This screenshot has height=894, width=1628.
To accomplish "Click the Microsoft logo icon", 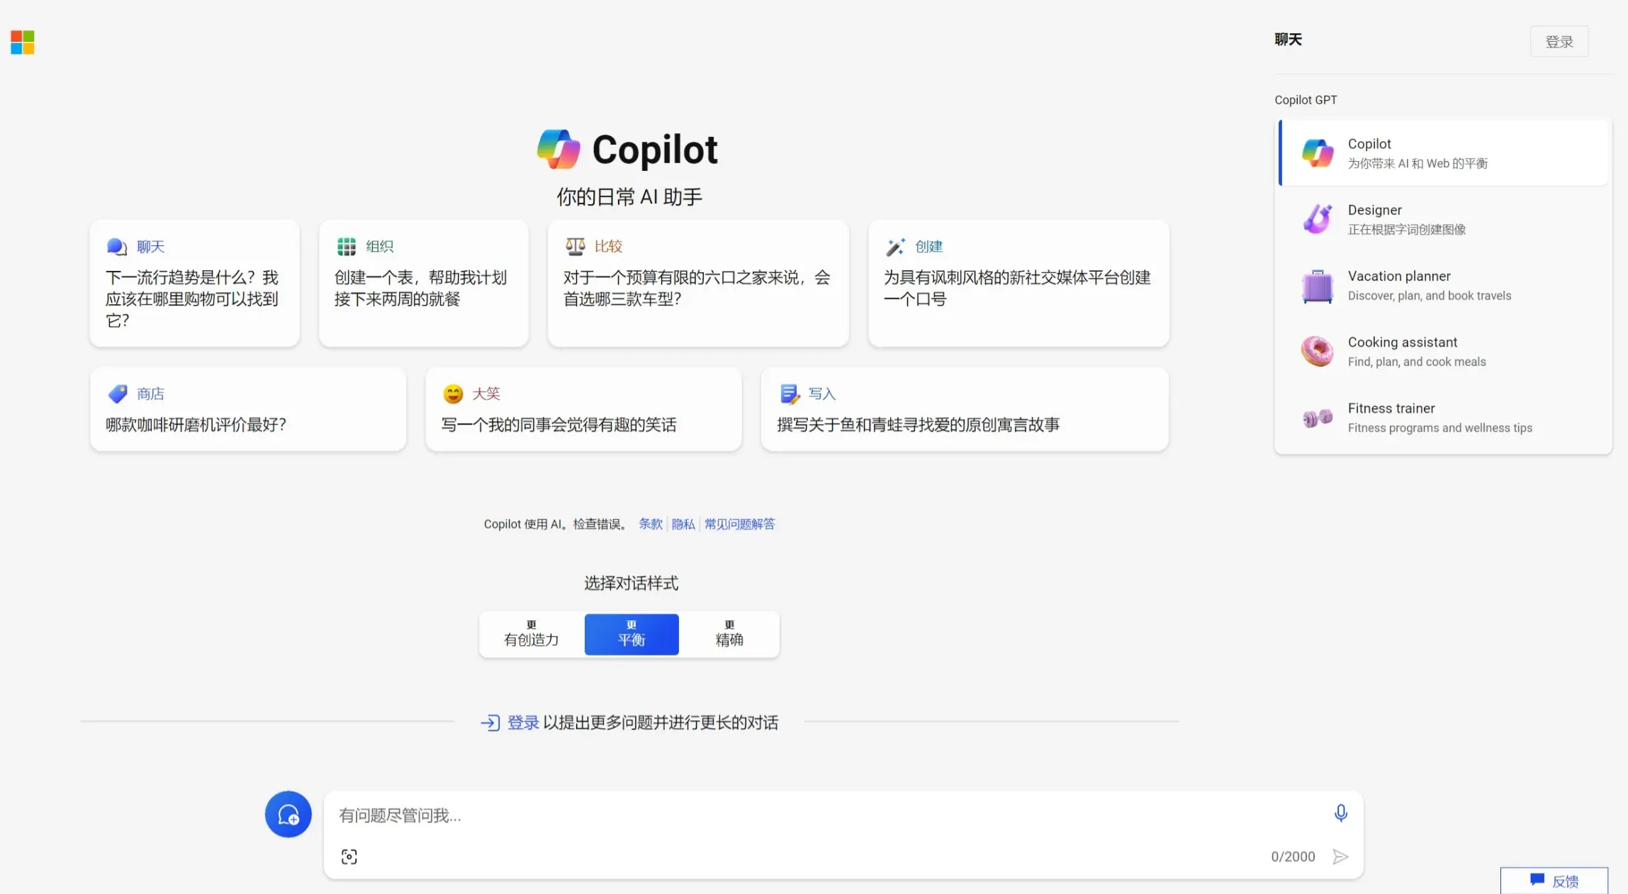I will click(x=23, y=43).
